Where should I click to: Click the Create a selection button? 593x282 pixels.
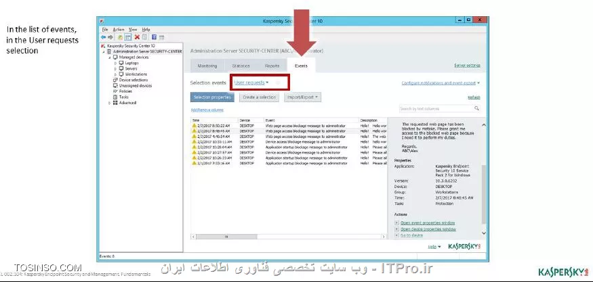(260, 97)
